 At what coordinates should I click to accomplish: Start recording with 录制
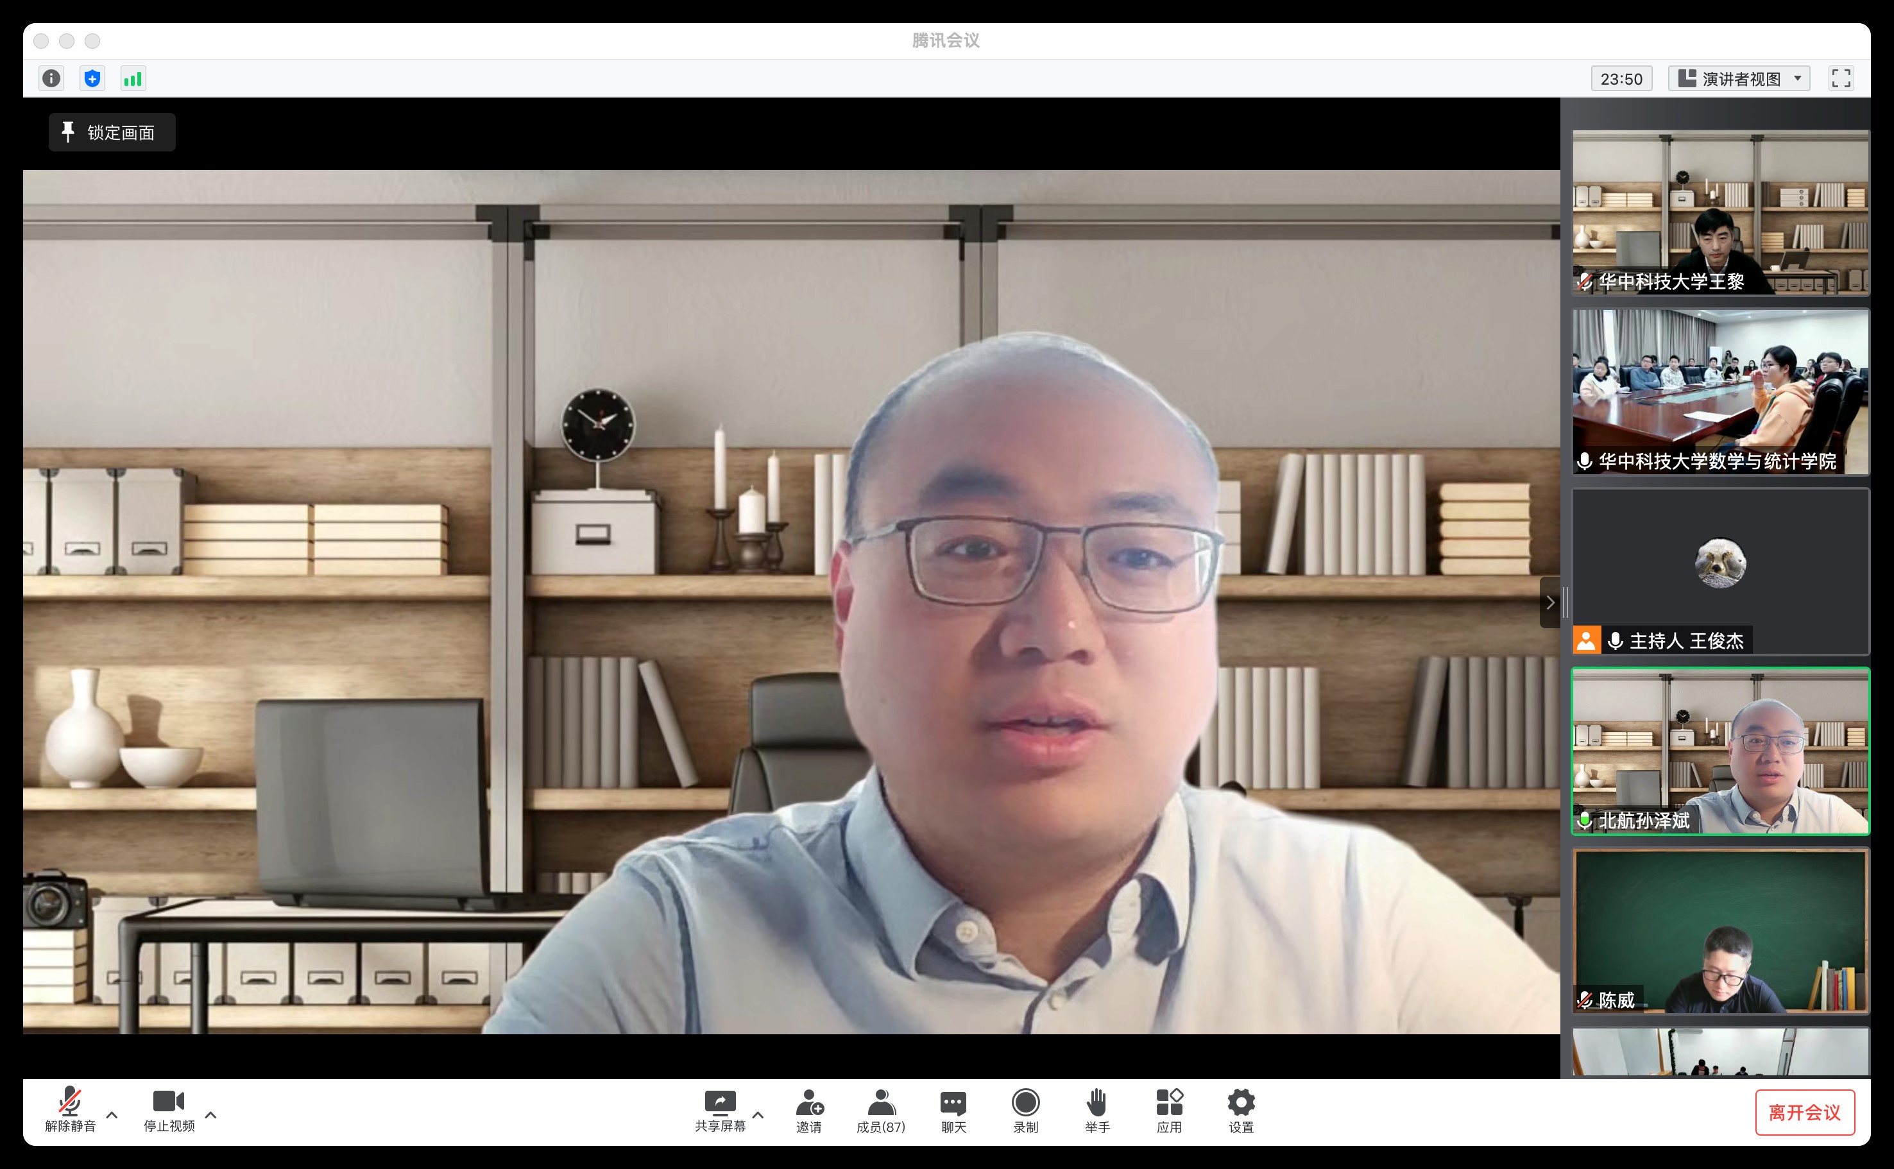point(1026,1111)
